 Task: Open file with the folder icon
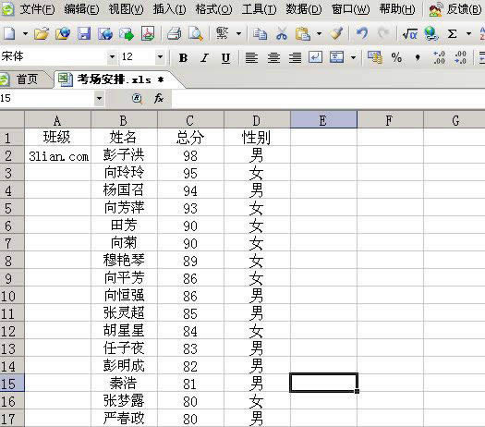(x=42, y=33)
